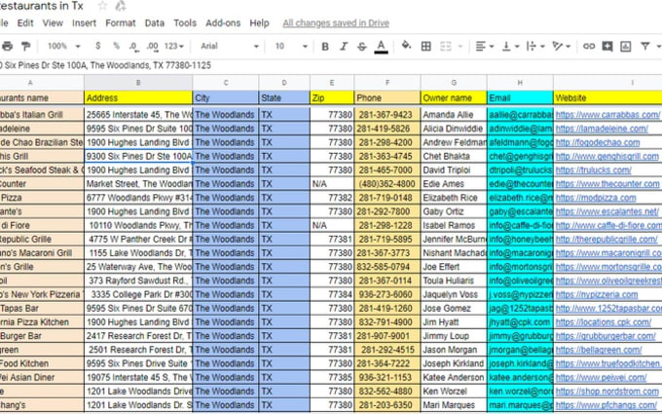This screenshot has width=662, height=414.
Task: Open the modpizza.com website link
Action: 596,198
